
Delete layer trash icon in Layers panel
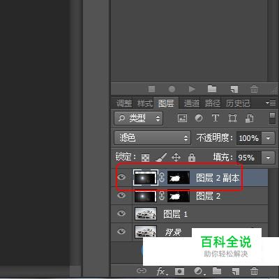tap(254, 271)
